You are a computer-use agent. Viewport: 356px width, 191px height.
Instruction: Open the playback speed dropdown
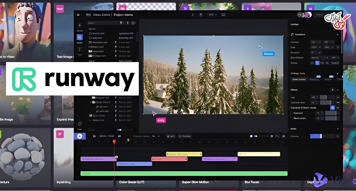coord(156,136)
